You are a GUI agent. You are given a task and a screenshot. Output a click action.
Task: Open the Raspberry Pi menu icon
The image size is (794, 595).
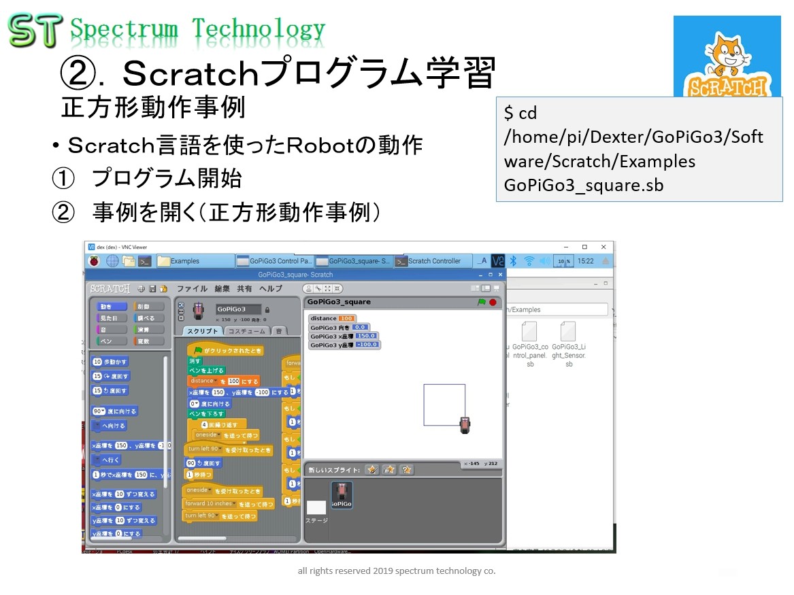tap(94, 261)
